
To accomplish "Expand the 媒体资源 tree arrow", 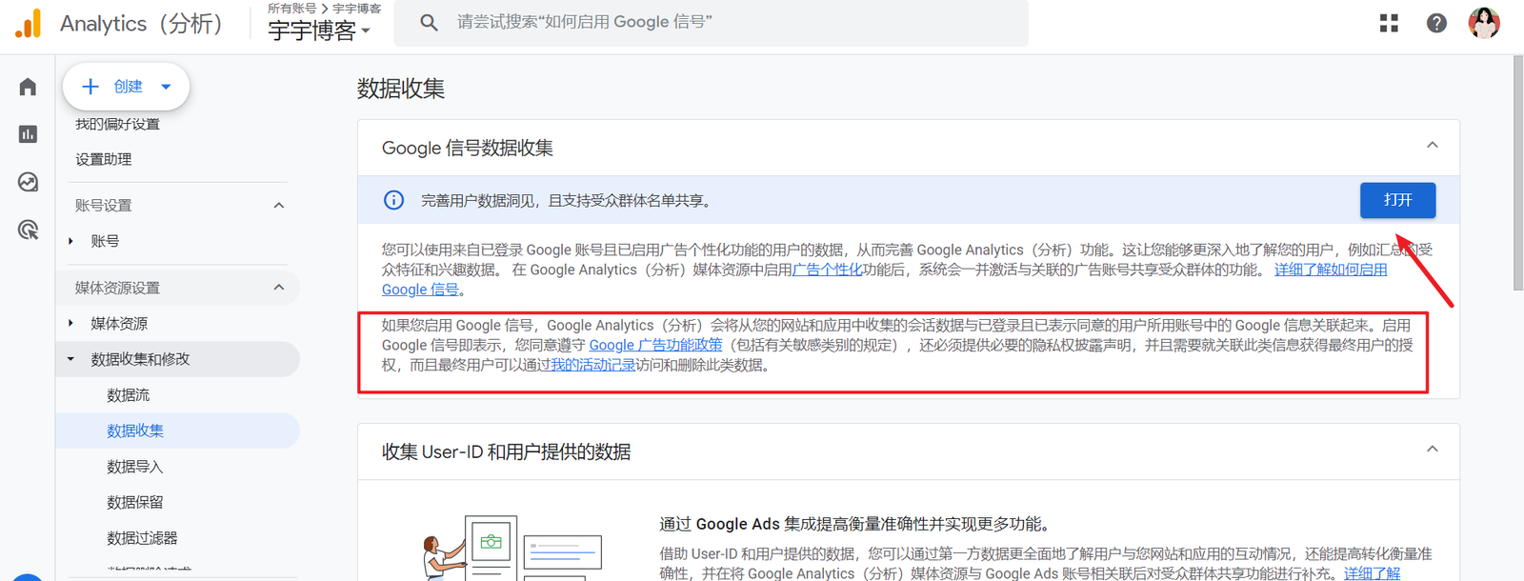I will click(x=70, y=323).
